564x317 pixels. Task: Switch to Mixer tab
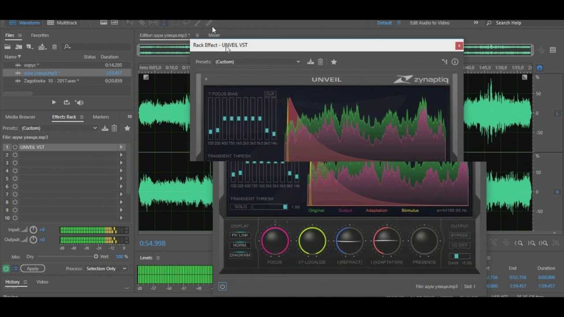point(214,35)
